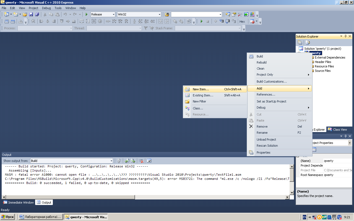Select Unload Project in context menu
Viewport: 354px width, 221px height.
[x=280, y=140]
